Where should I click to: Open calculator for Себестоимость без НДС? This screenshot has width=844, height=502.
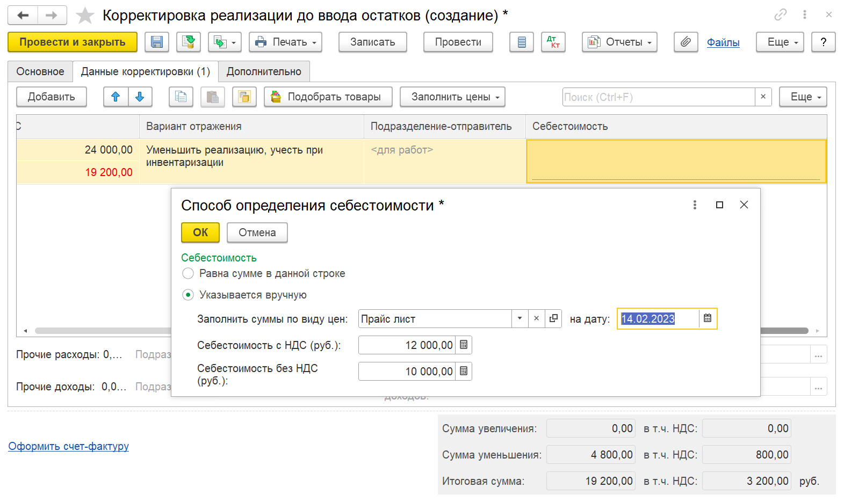[x=464, y=371]
